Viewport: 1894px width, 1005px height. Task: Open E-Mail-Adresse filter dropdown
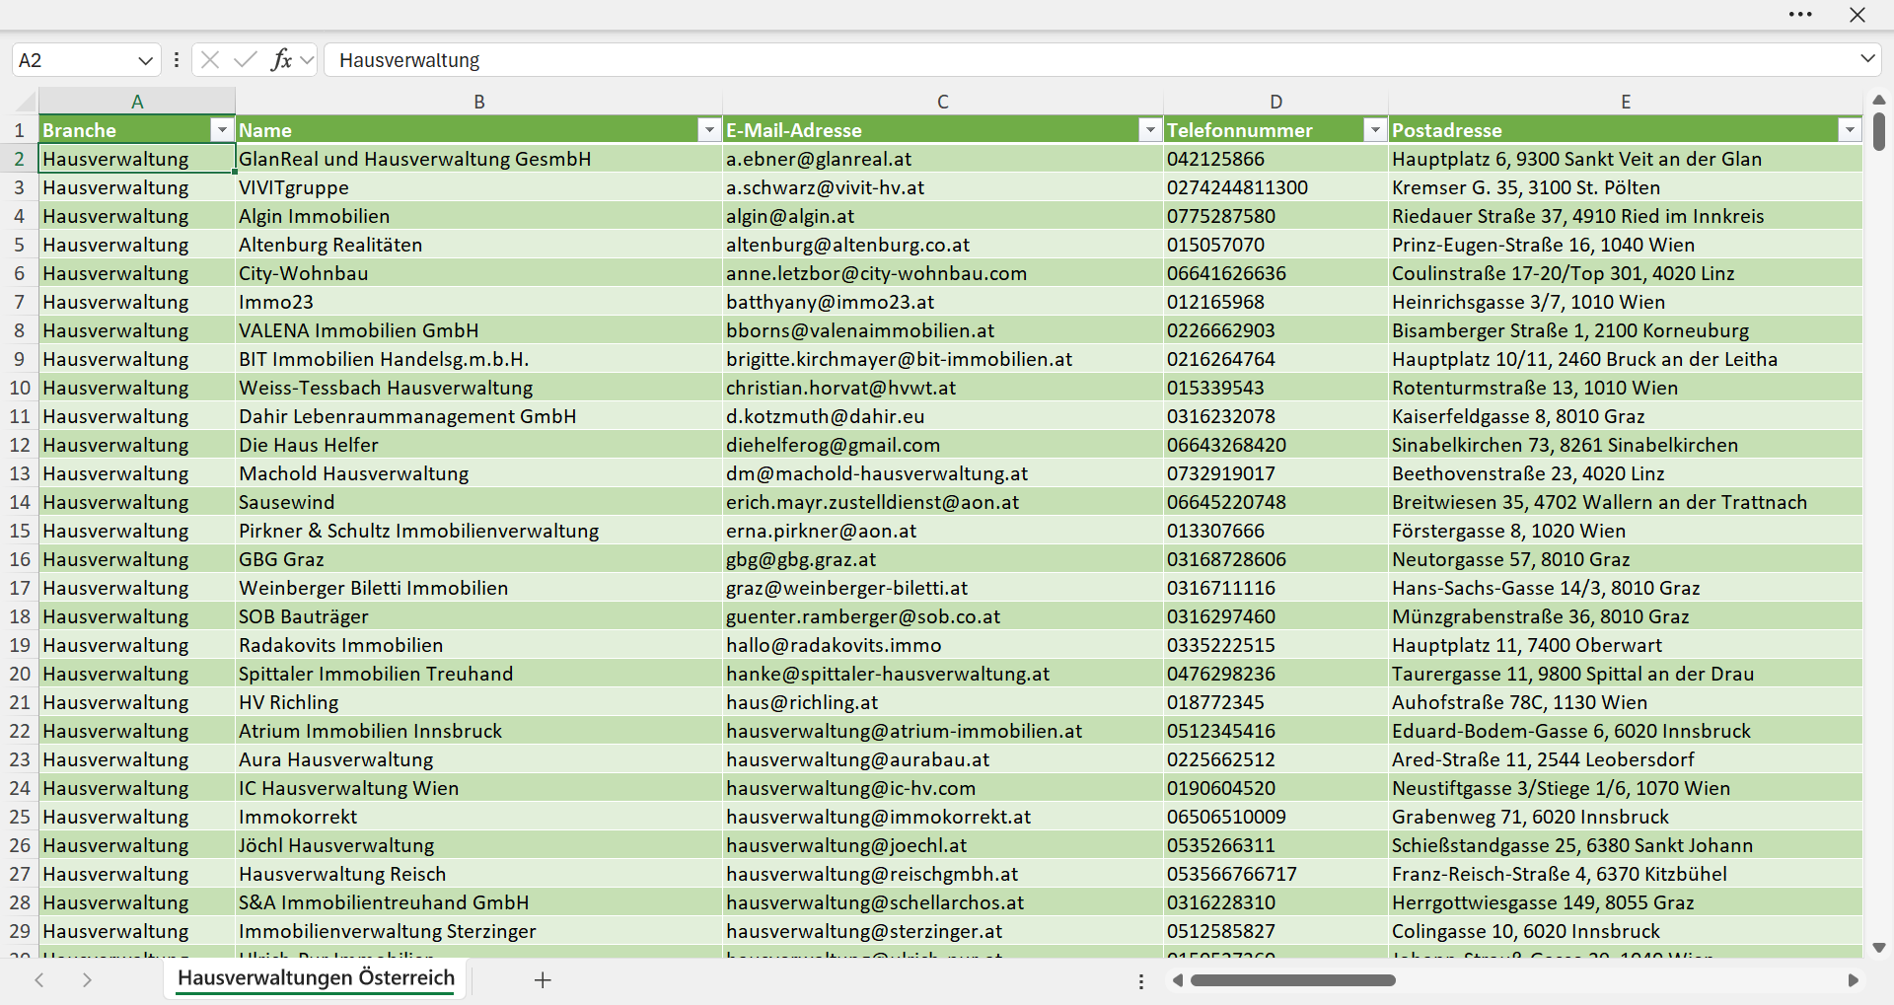click(1150, 130)
